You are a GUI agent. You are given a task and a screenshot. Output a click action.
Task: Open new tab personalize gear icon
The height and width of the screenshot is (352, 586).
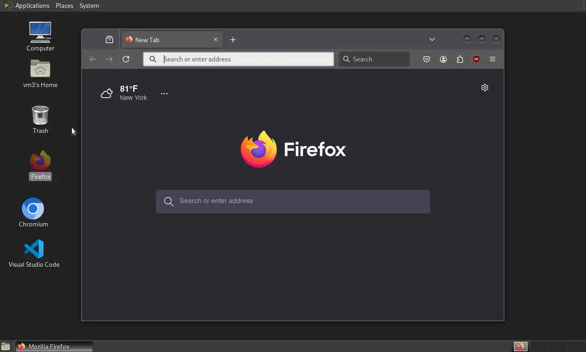(x=485, y=88)
